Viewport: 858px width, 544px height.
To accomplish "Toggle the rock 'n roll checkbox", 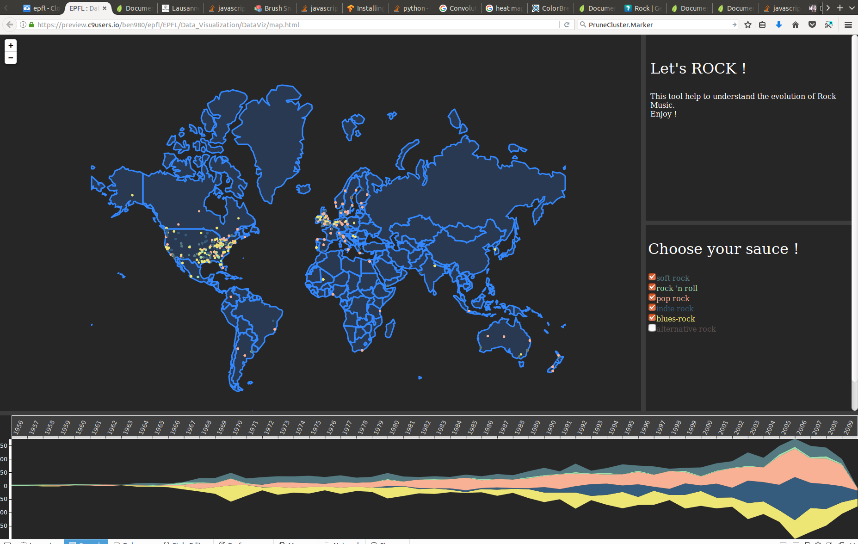I will coord(652,287).
